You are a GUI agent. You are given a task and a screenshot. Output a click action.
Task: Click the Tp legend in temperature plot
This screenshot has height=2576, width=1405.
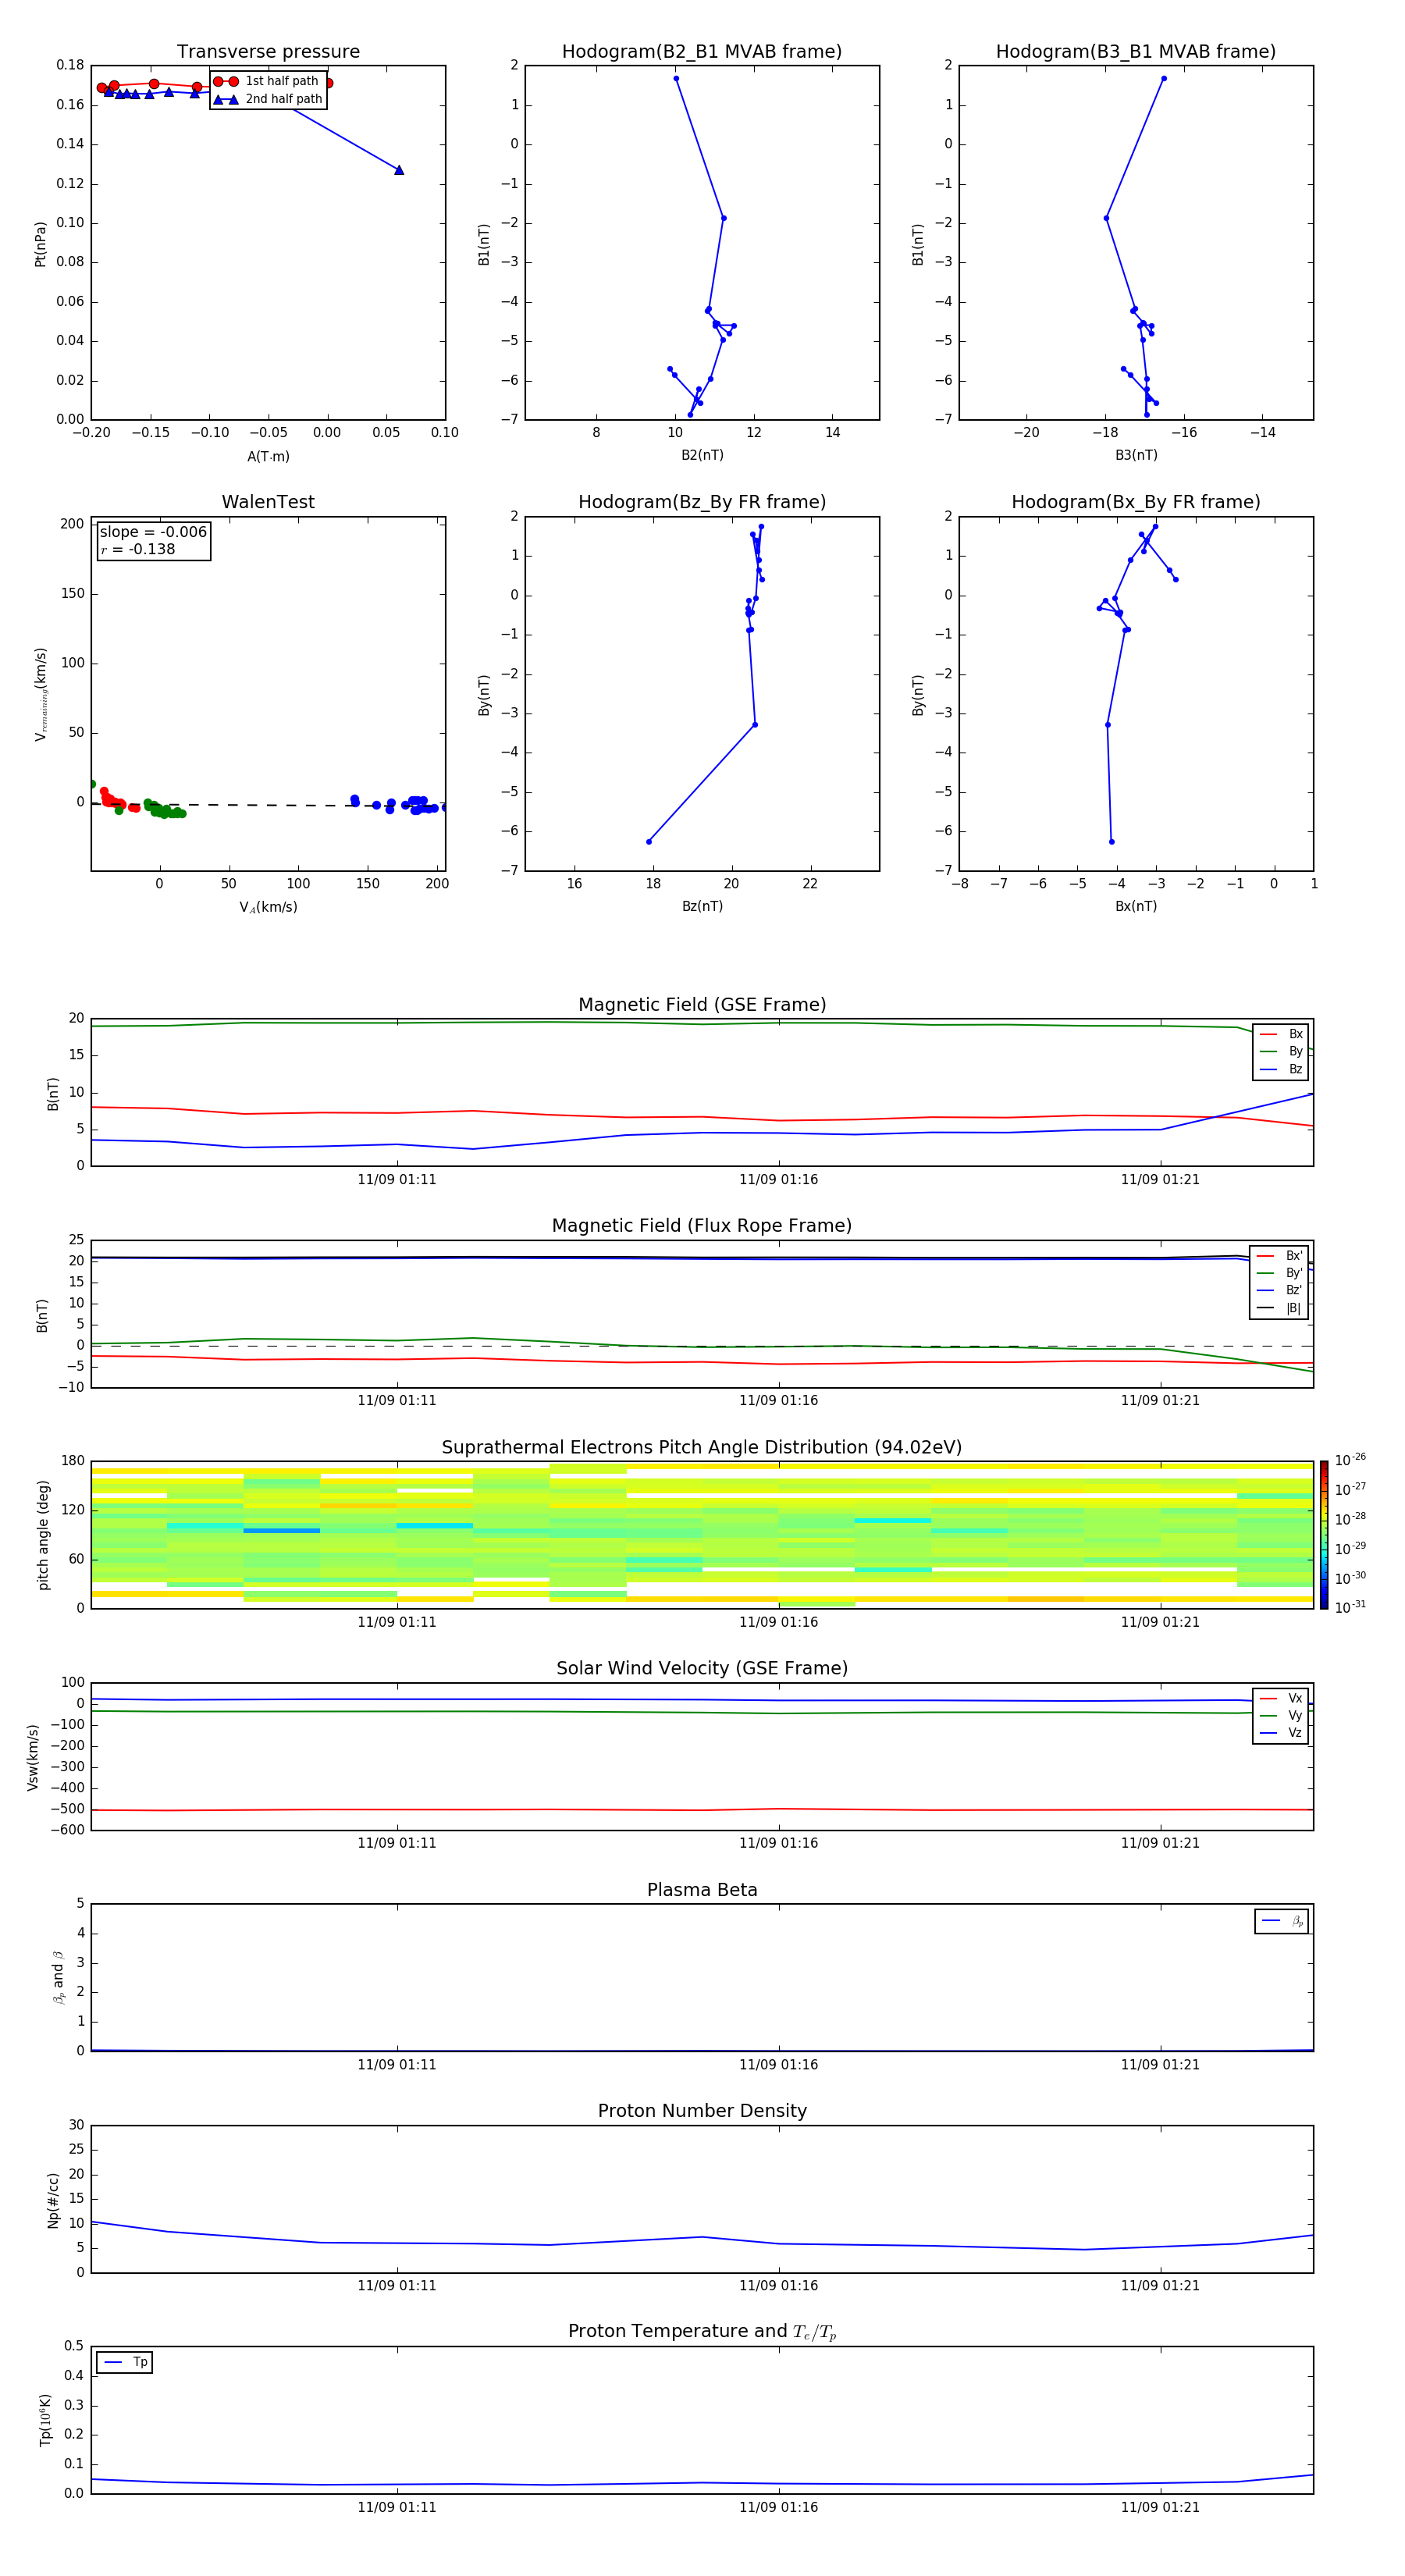tap(124, 2362)
